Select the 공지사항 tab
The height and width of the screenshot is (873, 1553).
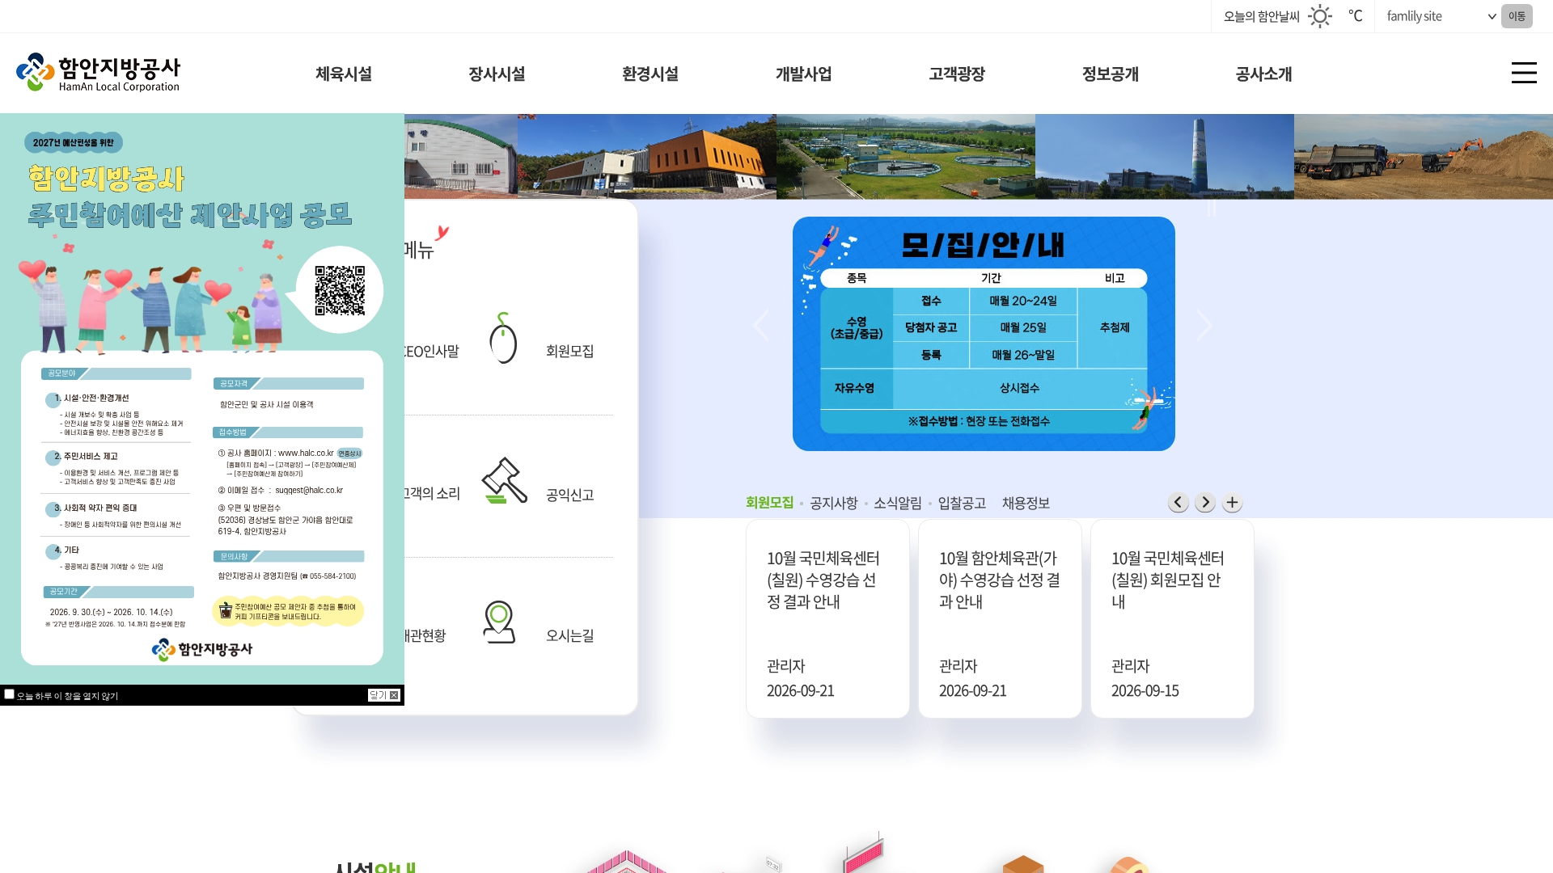[x=833, y=503]
